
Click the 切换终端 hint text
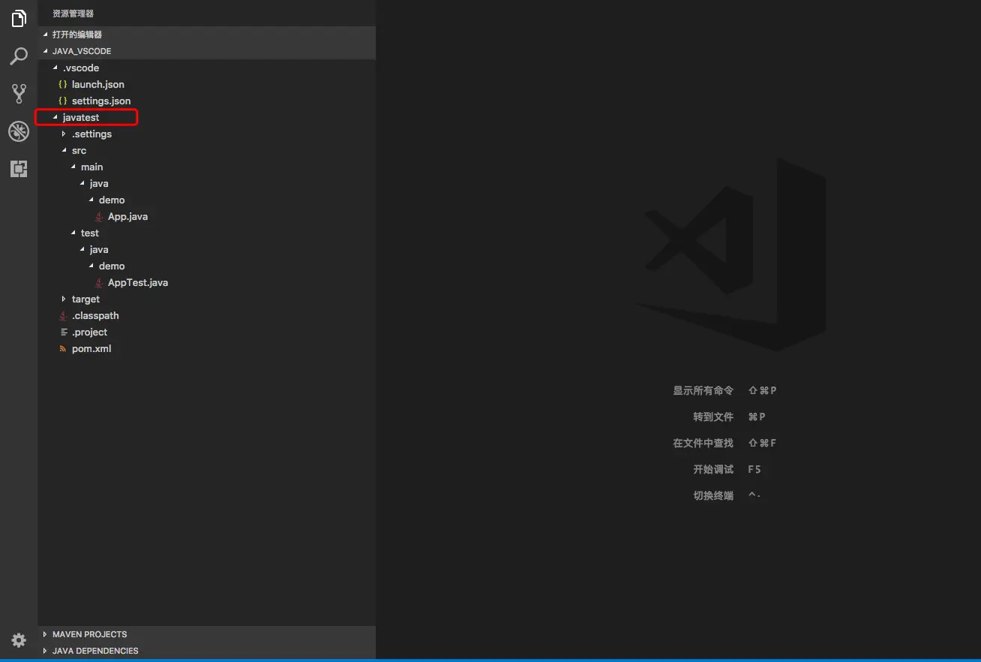713,495
